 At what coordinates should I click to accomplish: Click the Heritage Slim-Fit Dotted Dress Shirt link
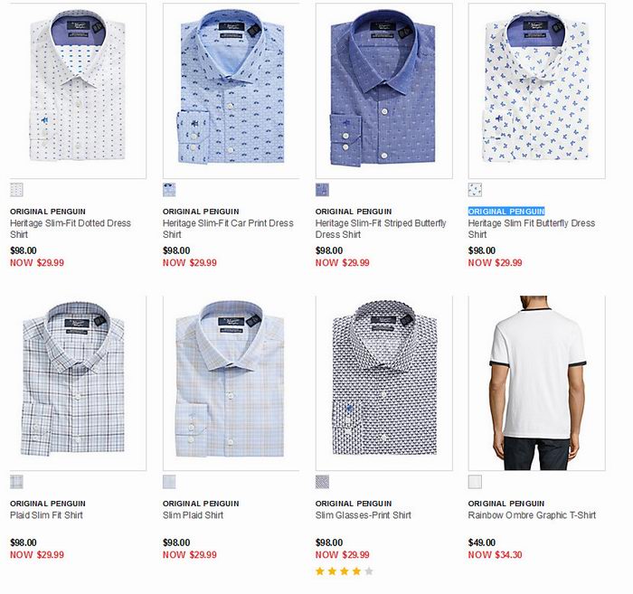[71, 229]
